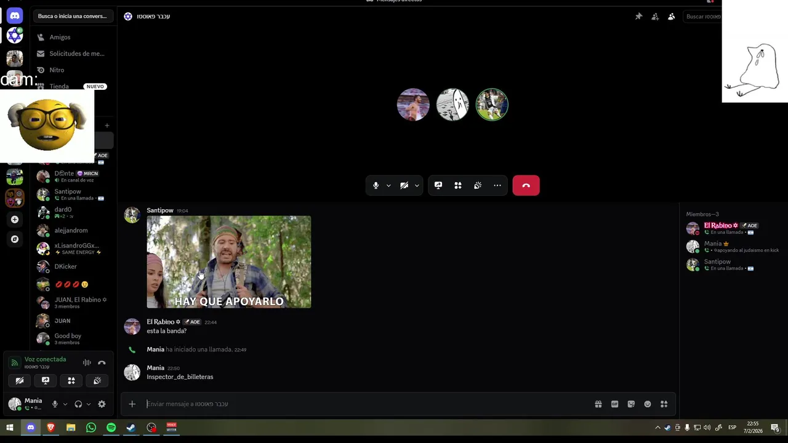788x443 pixels.
Task: Focus the Enviar mensaje input field
Action: (x=363, y=404)
